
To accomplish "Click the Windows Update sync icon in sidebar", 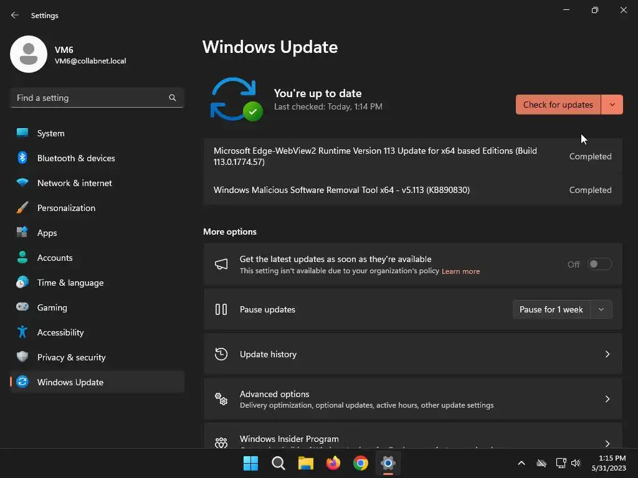I will [x=22, y=382].
